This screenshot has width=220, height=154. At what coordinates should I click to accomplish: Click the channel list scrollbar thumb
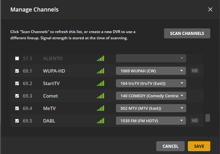tap(207, 118)
